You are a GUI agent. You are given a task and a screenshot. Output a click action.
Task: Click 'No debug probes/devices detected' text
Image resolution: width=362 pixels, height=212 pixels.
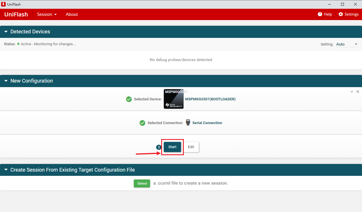tap(181, 60)
